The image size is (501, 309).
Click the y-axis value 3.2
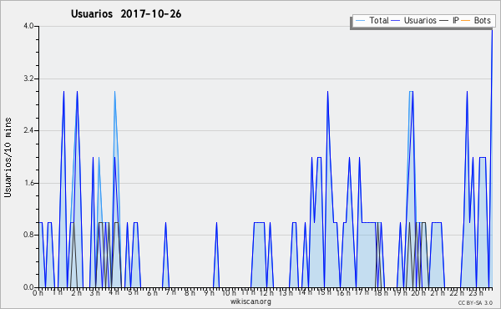tap(28, 79)
